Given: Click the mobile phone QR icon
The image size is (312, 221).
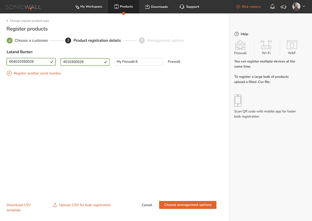Looking at the screenshot, I should [238, 101].
